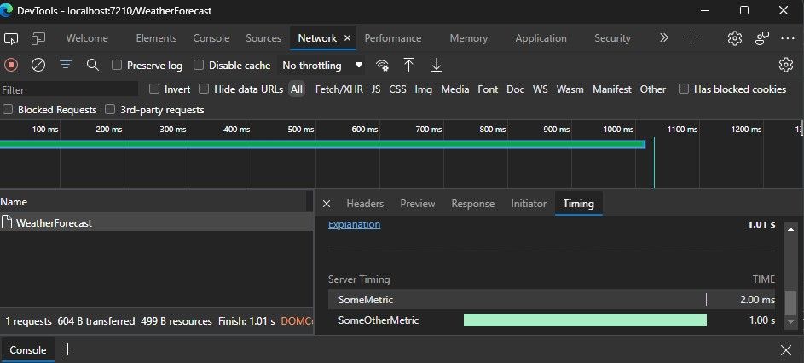Check Has blocked cookies
This screenshot has height=363, width=804.
pyautogui.click(x=684, y=89)
